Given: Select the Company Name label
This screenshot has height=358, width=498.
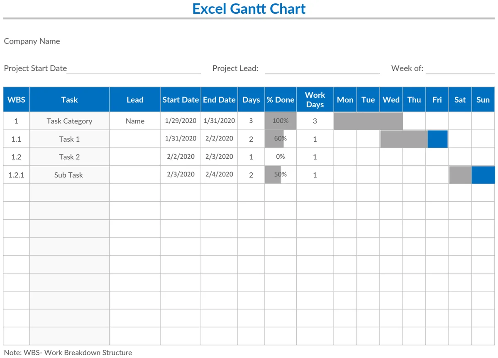Looking at the screenshot, I should tap(32, 41).
